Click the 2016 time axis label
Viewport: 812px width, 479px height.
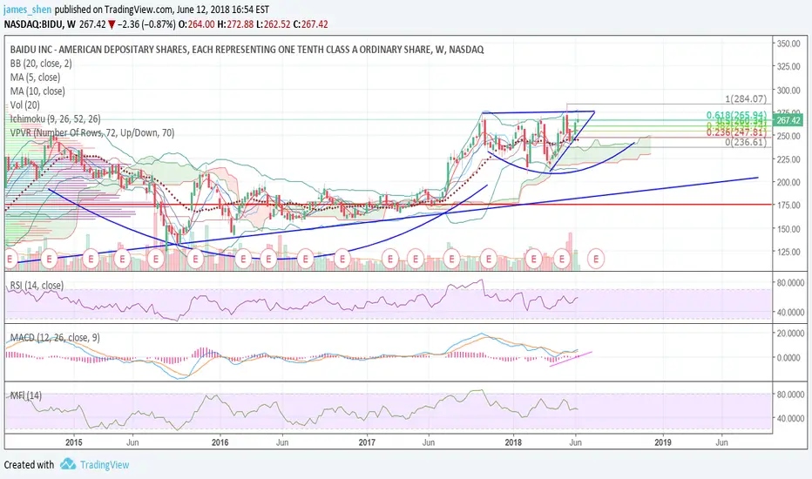220,442
